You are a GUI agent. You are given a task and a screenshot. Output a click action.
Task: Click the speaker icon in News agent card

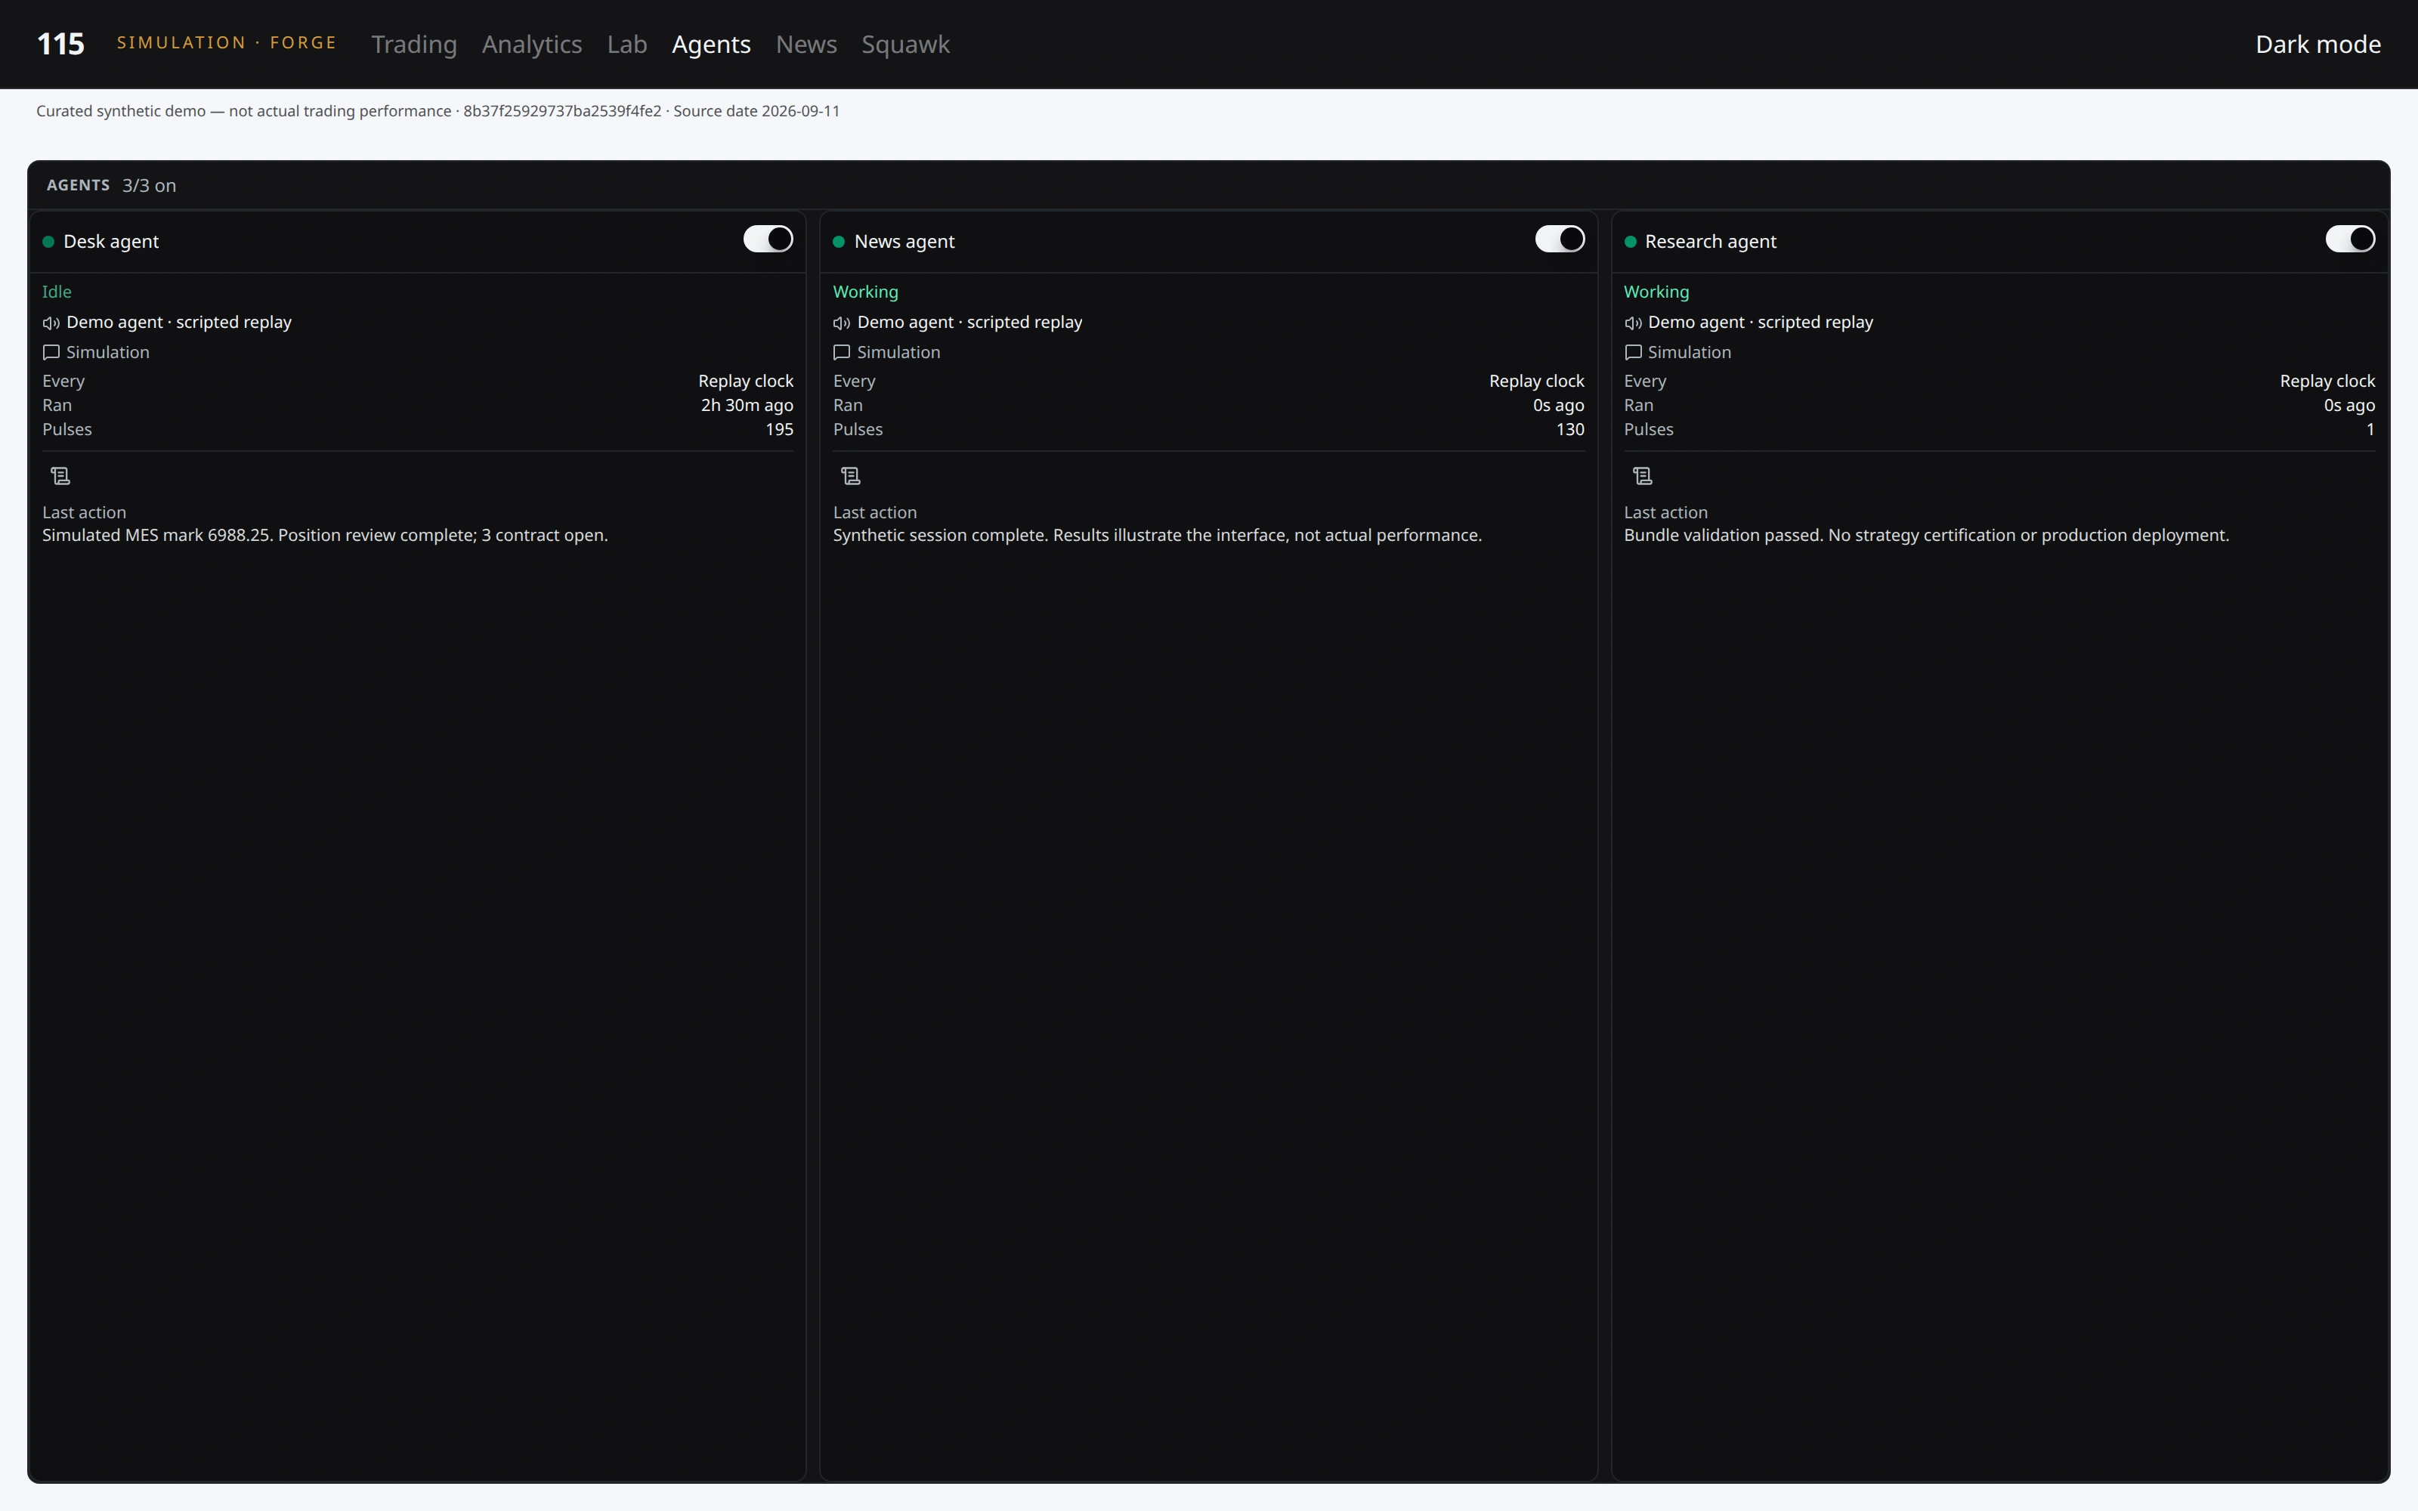pos(841,323)
